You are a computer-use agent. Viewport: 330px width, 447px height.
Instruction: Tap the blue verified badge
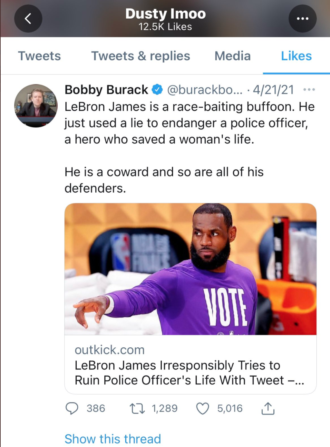point(157,90)
